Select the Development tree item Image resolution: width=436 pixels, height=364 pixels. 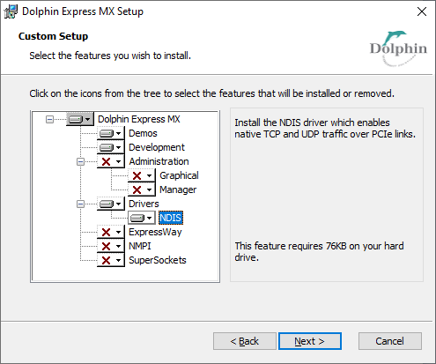point(157,147)
